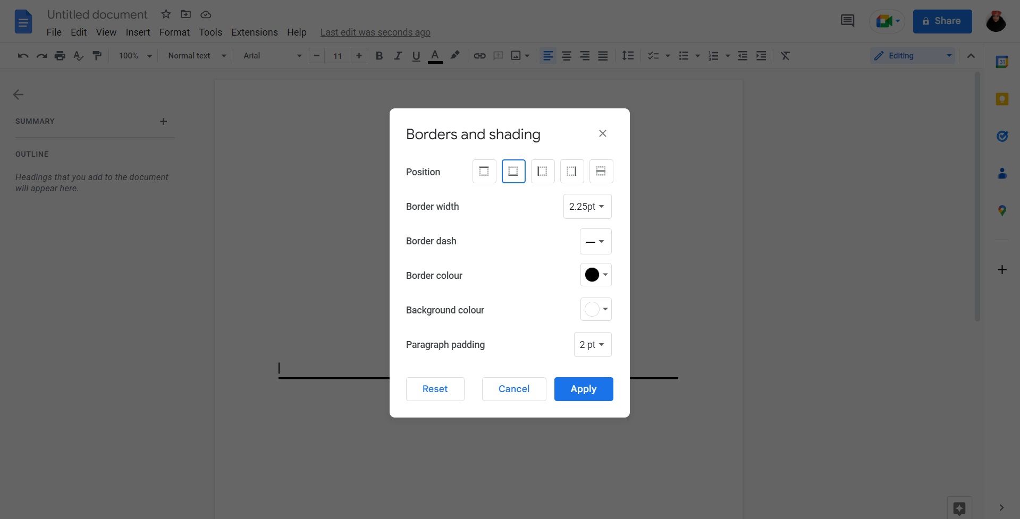Select the left border position option
The image size is (1020, 519).
click(x=542, y=171)
